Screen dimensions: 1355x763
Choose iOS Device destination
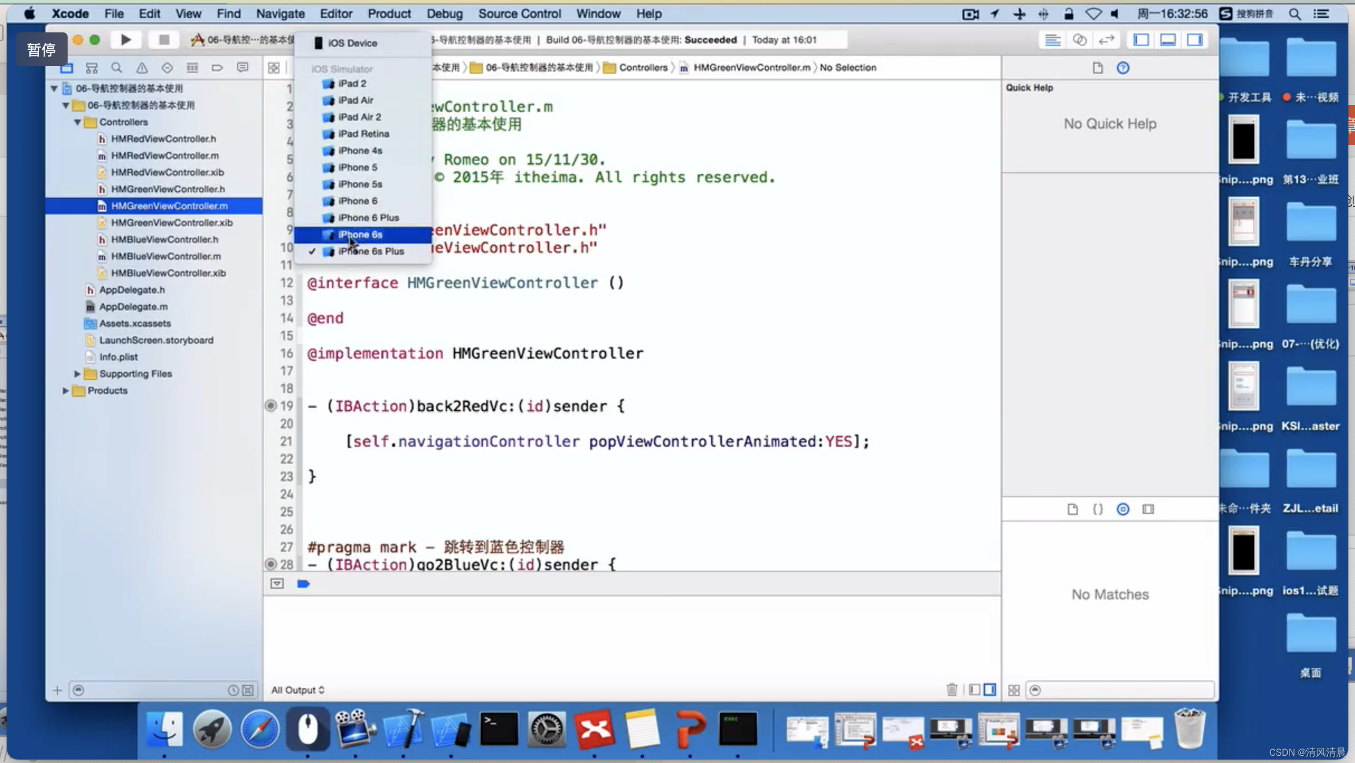(363, 43)
